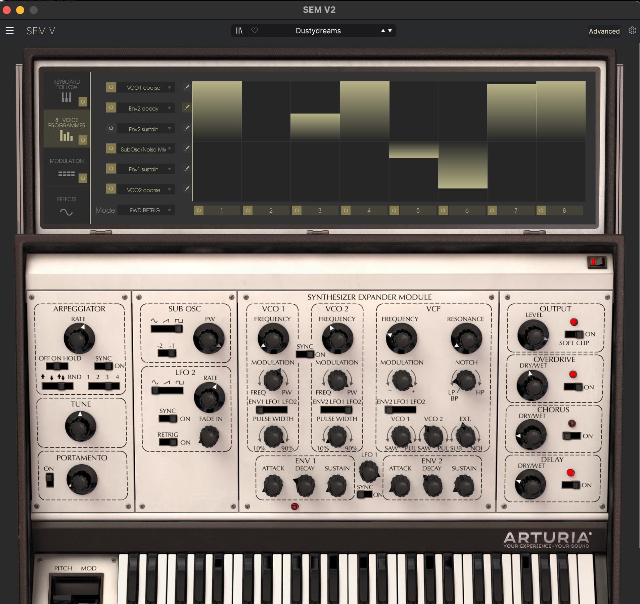Select pencil edit icon for Env1 sustain

(x=187, y=168)
